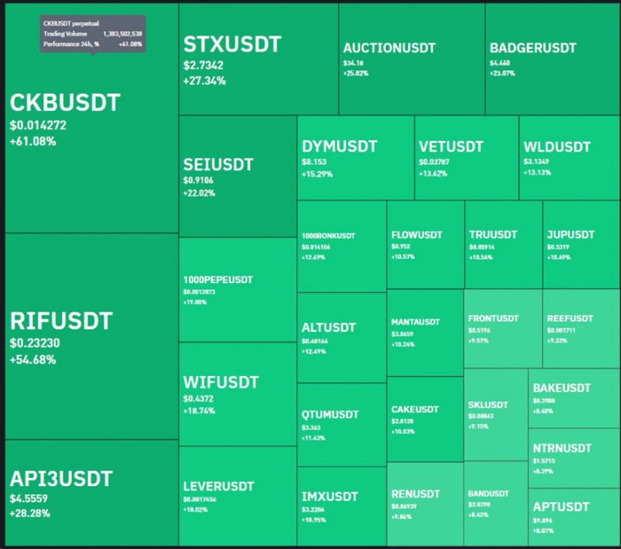Open the LEVERUSDT tile
The height and width of the screenshot is (549, 621).
coord(238,496)
